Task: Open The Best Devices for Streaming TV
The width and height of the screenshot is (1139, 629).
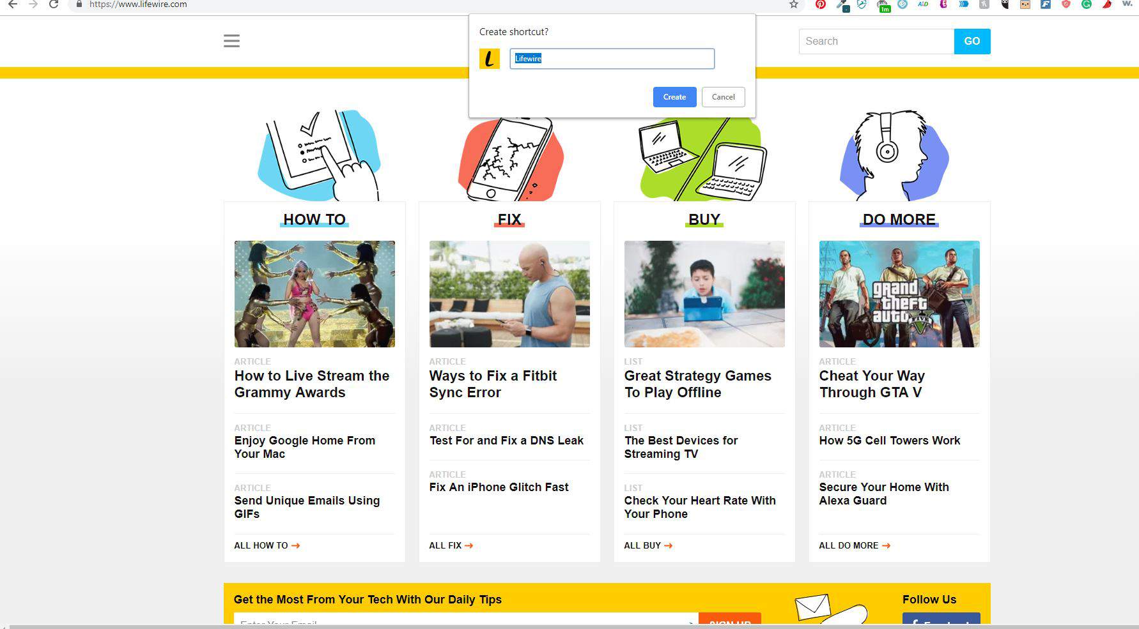Action: (x=681, y=447)
